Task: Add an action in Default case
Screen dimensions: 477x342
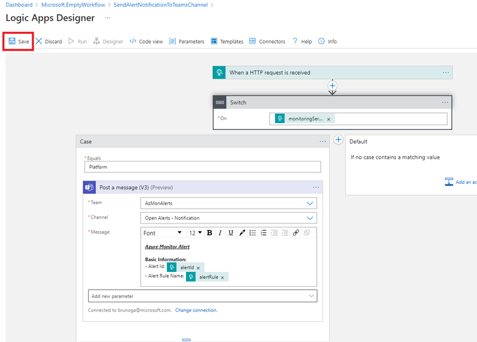Action: (x=461, y=182)
